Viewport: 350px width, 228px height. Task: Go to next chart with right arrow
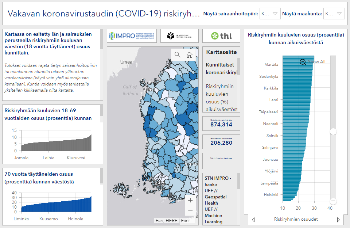click(x=338, y=220)
